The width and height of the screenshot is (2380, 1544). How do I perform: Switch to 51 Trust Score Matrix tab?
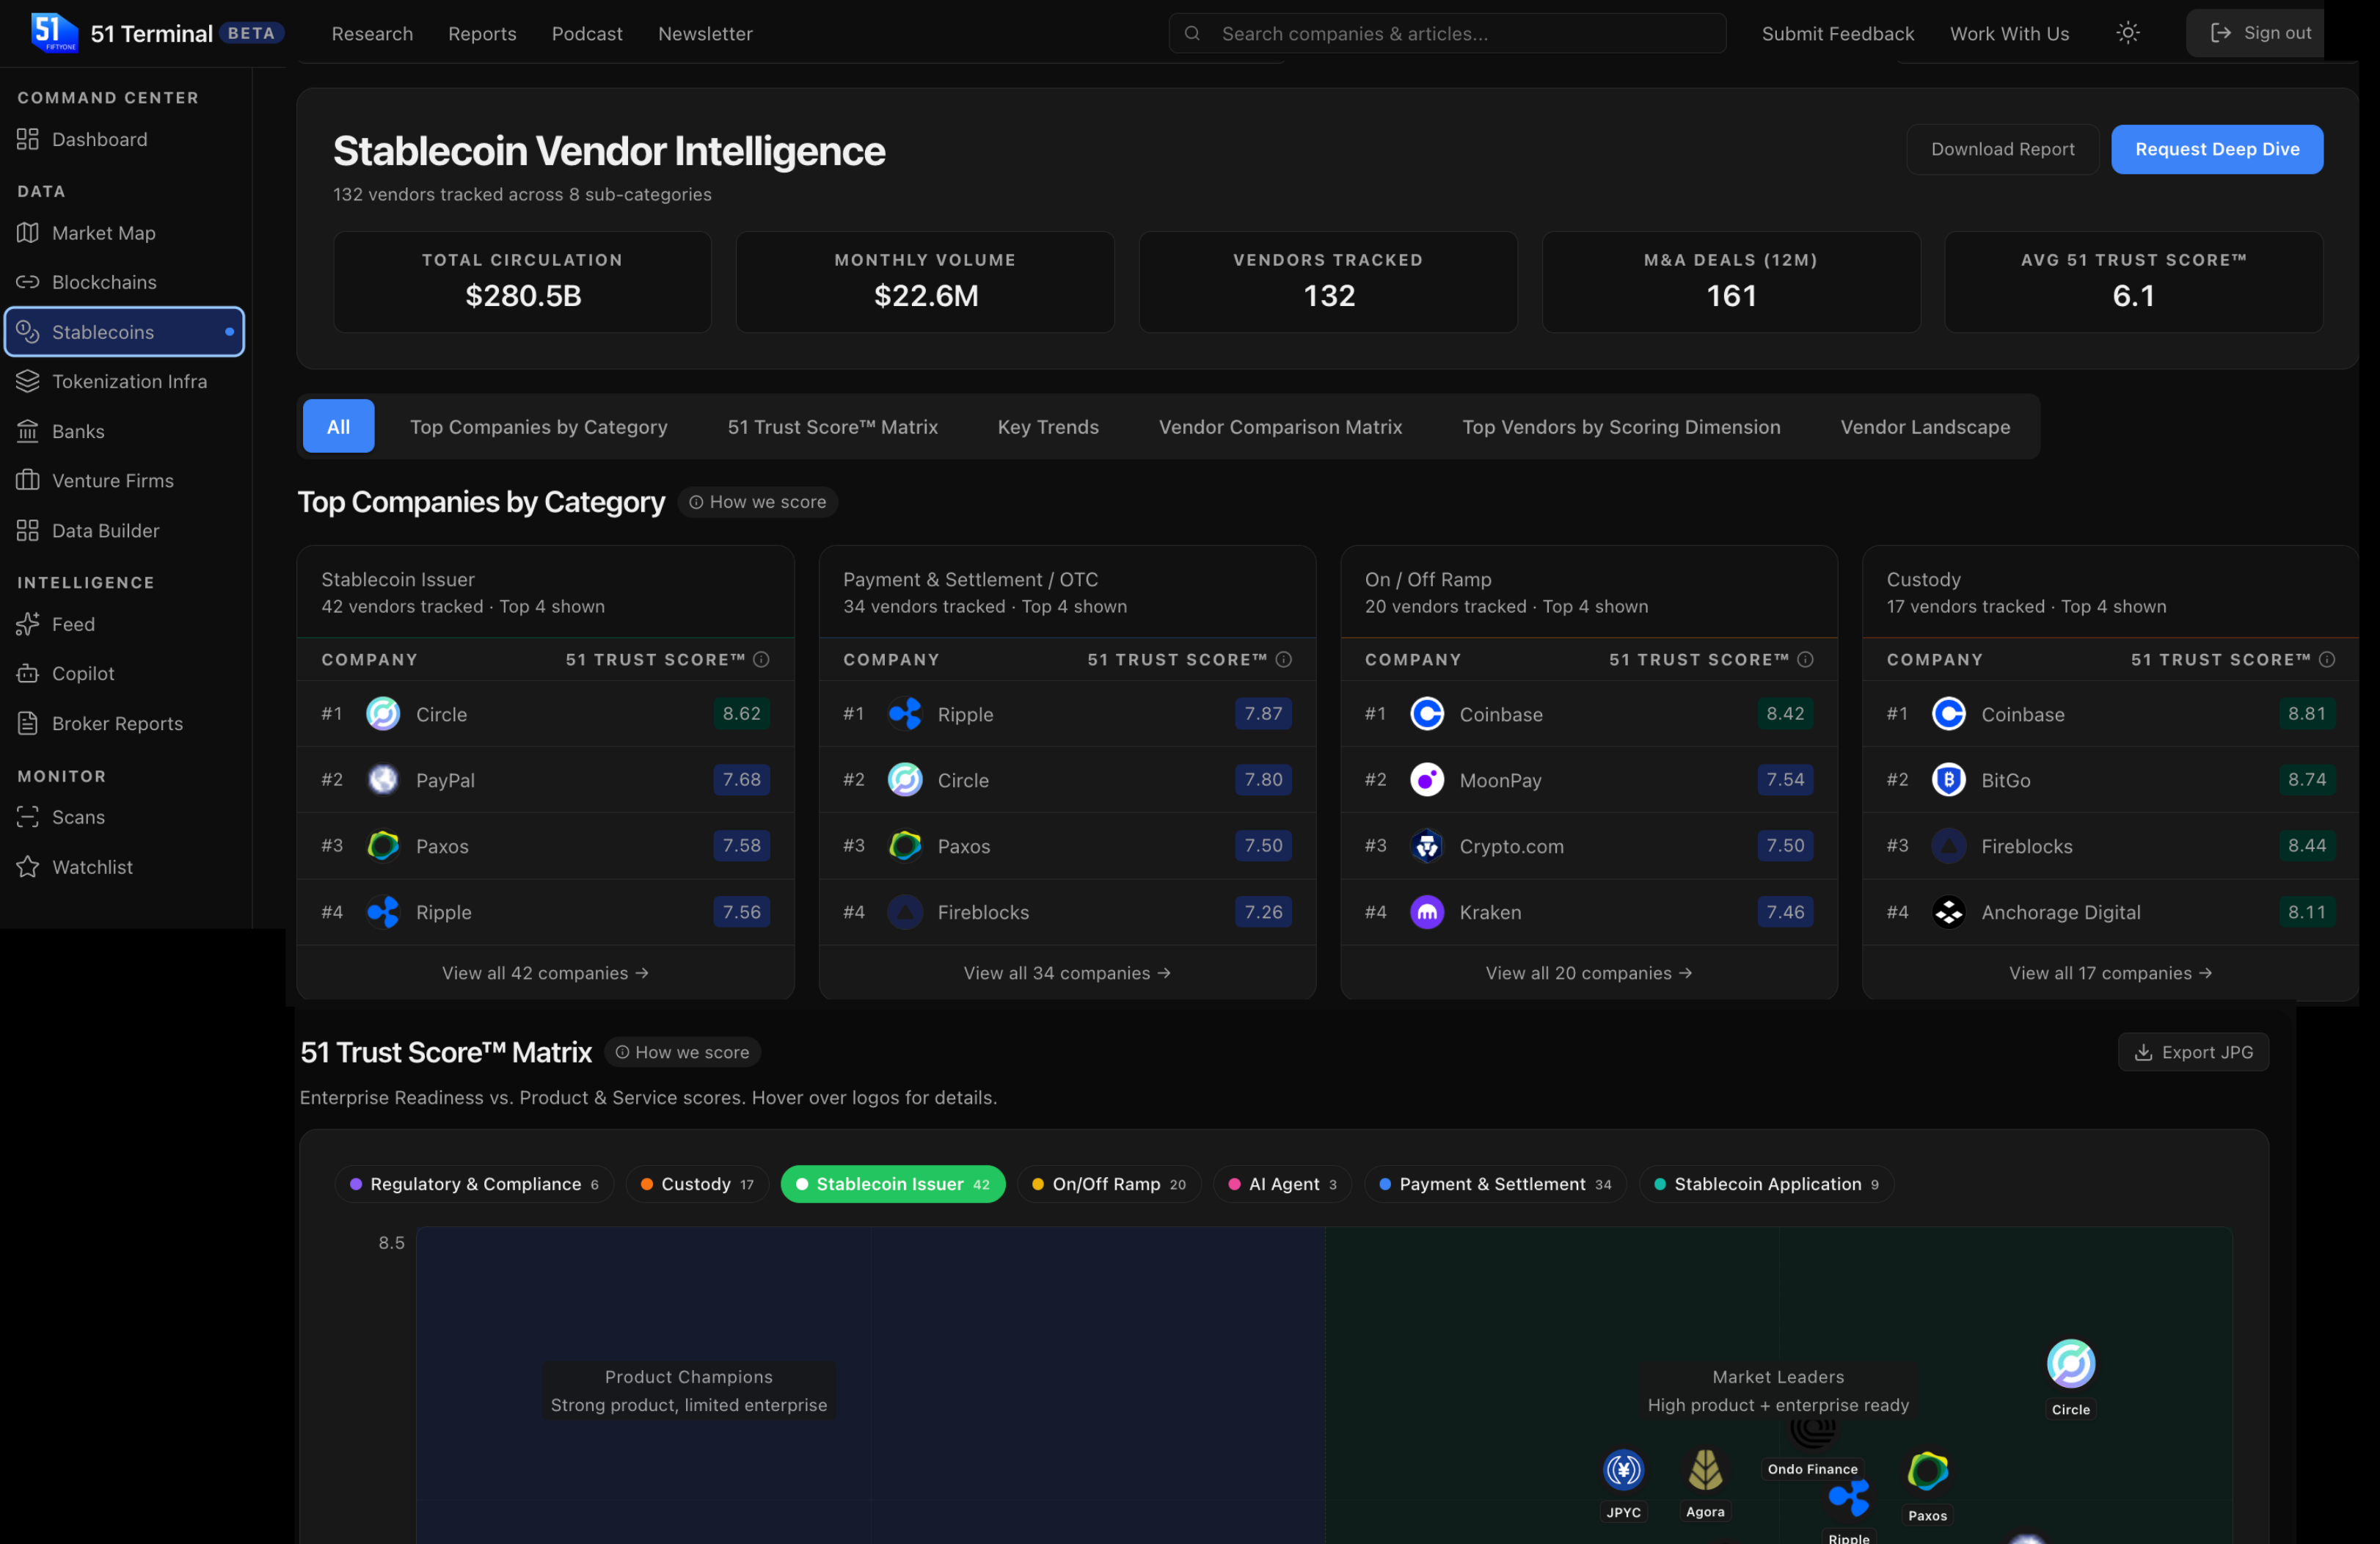832,426
